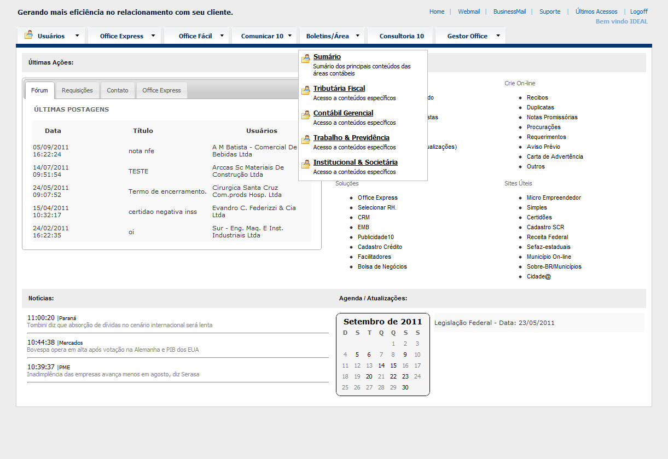Open Recibos under Crie On-line

[x=537, y=97]
